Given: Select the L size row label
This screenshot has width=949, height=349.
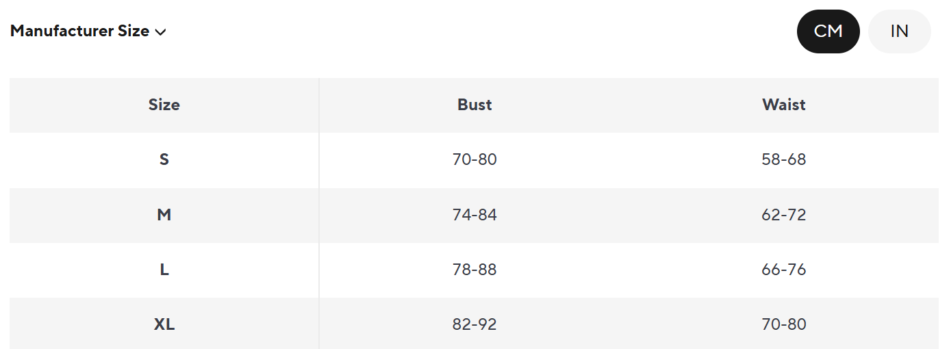Looking at the screenshot, I should [164, 270].
